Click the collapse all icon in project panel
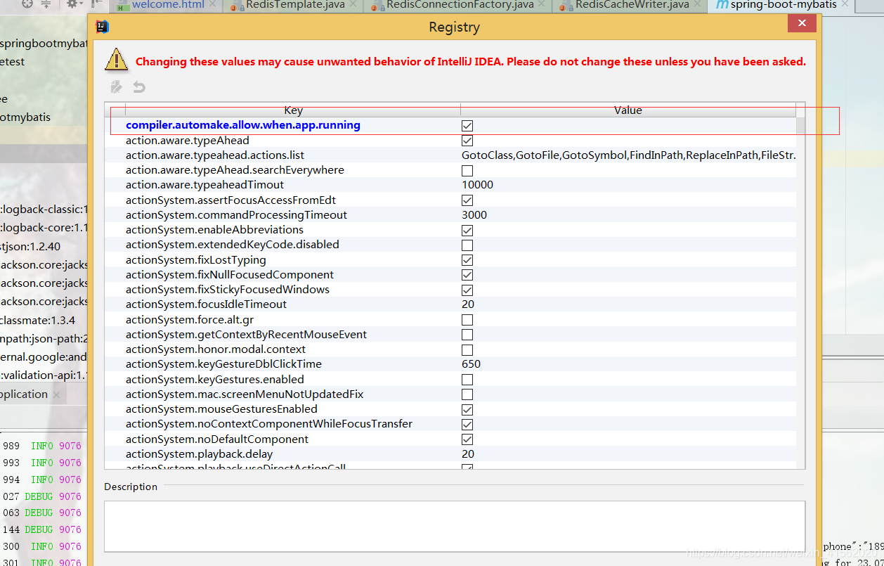The height and width of the screenshot is (566, 884). (46, 4)
